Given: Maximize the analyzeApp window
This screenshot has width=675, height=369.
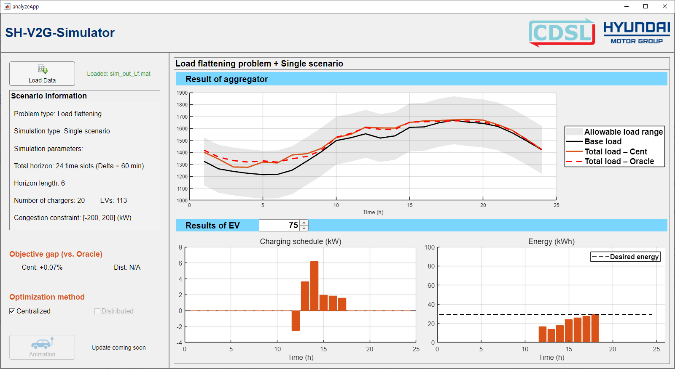Looking at the screenshot, I should tap(645, 6).
